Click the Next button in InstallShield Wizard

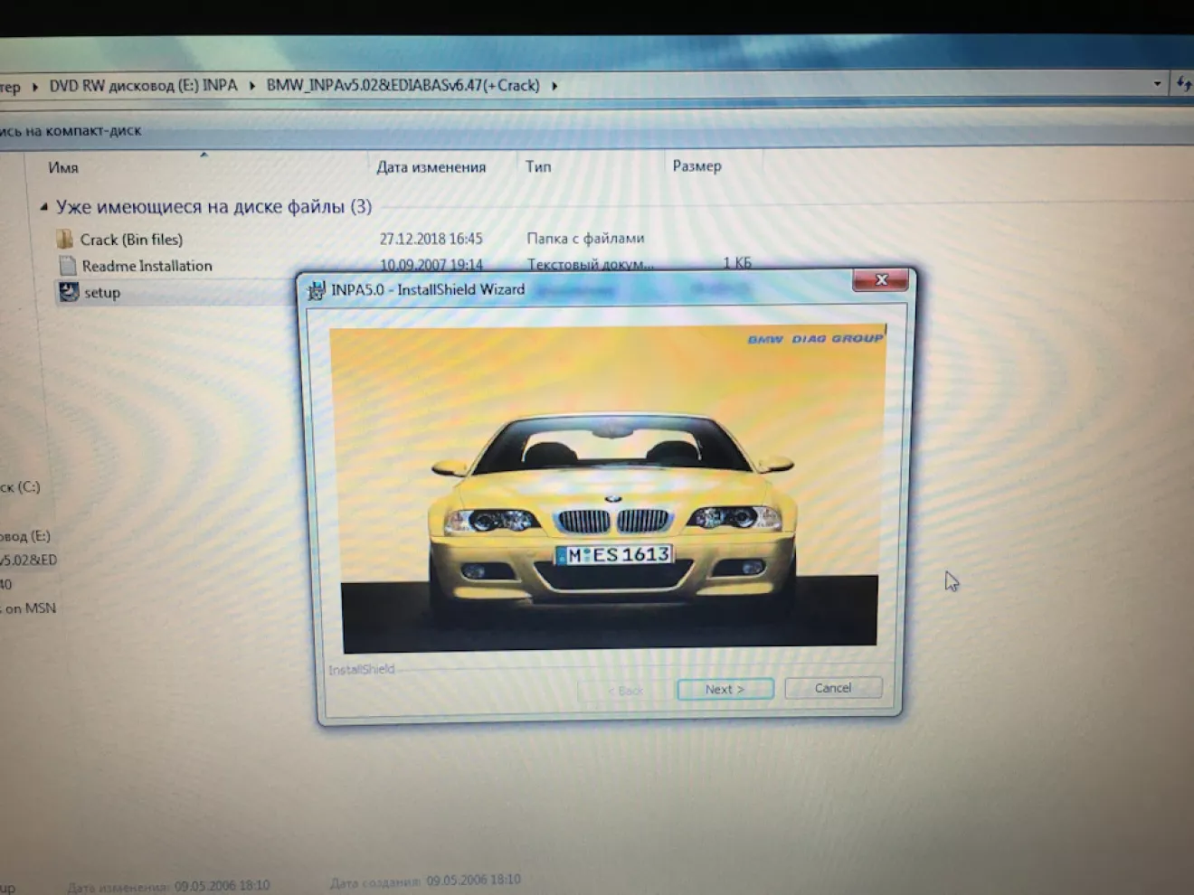click(x=725, y=689)
